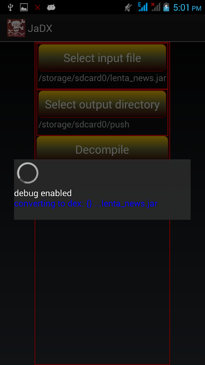Tap the charging battery icon

pyautogui.click(x=166, y=7)
